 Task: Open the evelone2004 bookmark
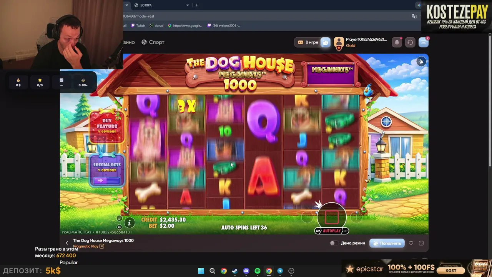(x=224, y=25)
